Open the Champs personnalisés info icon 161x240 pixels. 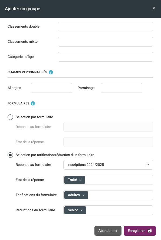(x=51, y=72)
